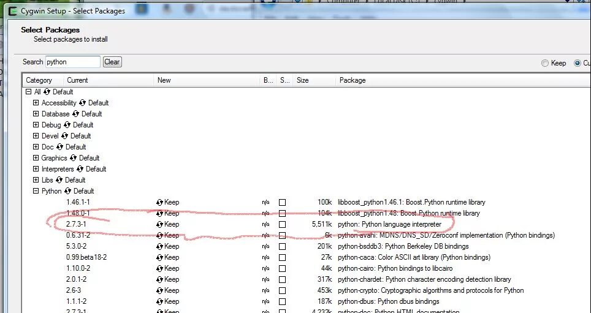Screen dimensions: 591x313
Task: Select version 2.7.3-1 of python package
Action: pyautogui.click(x=76, y=224)
